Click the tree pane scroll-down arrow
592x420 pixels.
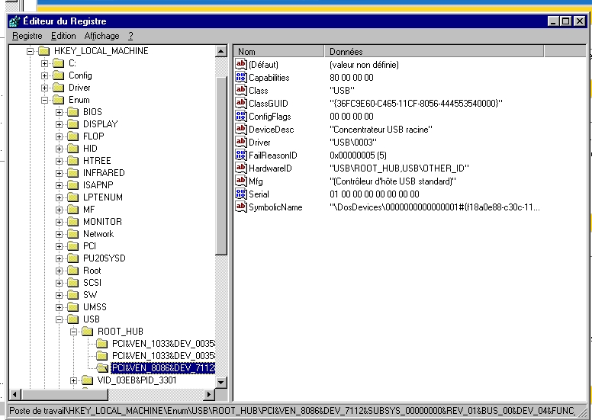pyautogui.click(x=221, y=382)
